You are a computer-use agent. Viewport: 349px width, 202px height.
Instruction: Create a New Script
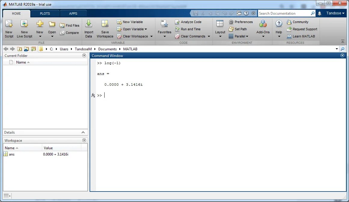click(x=9, y=29)
